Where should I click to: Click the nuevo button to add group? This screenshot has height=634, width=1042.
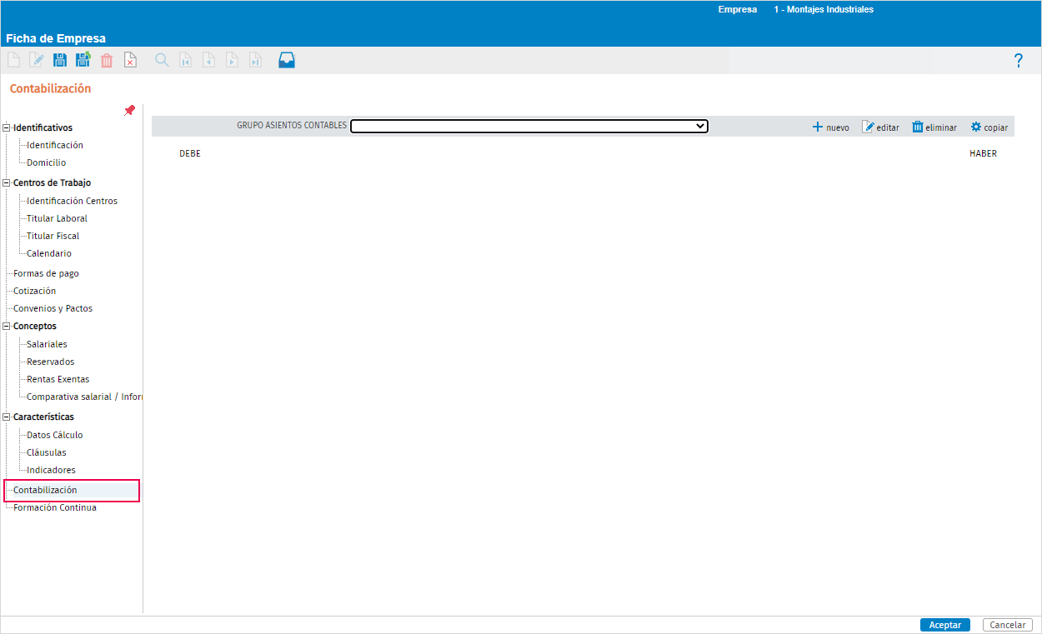(x=831, y=127)
